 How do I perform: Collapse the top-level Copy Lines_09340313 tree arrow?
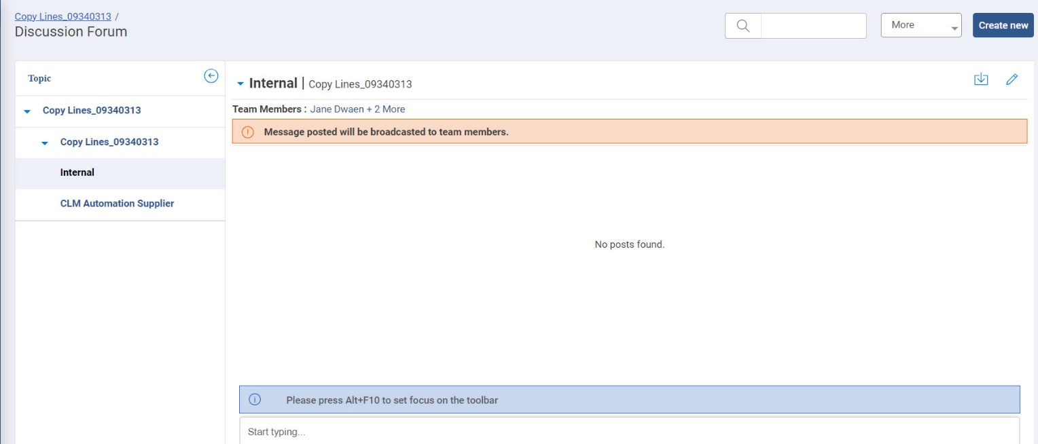(27, 111)
